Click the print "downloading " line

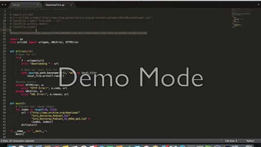[40, 64]
